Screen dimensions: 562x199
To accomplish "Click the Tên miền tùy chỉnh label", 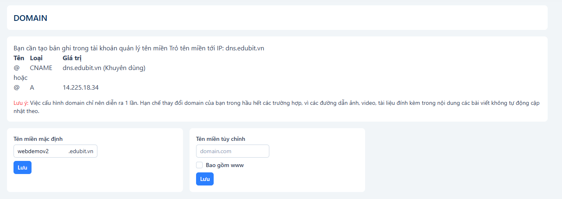I will pos(221,139).
